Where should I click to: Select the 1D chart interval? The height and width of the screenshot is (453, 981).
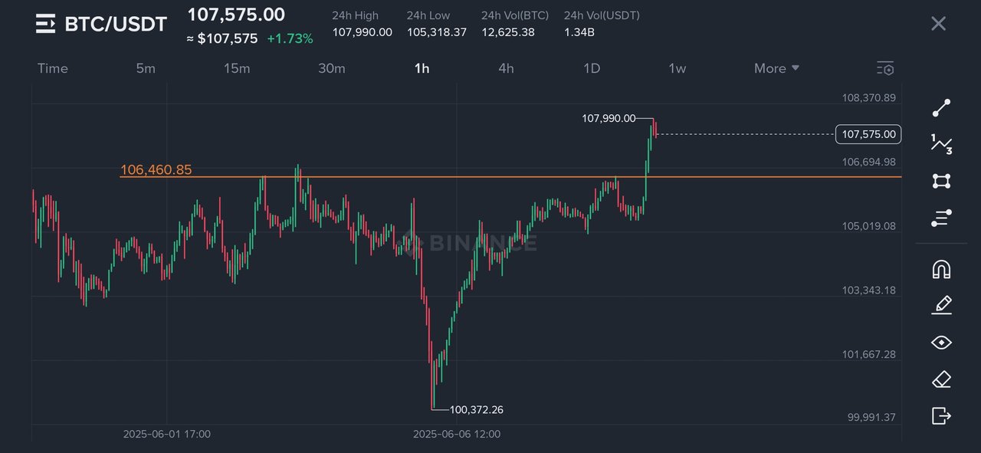point(592,68)
